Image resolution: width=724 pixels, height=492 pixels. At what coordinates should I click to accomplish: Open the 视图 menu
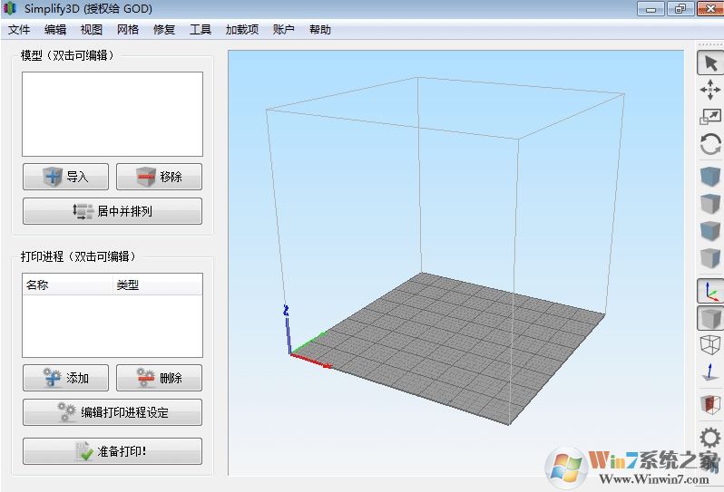92,30
